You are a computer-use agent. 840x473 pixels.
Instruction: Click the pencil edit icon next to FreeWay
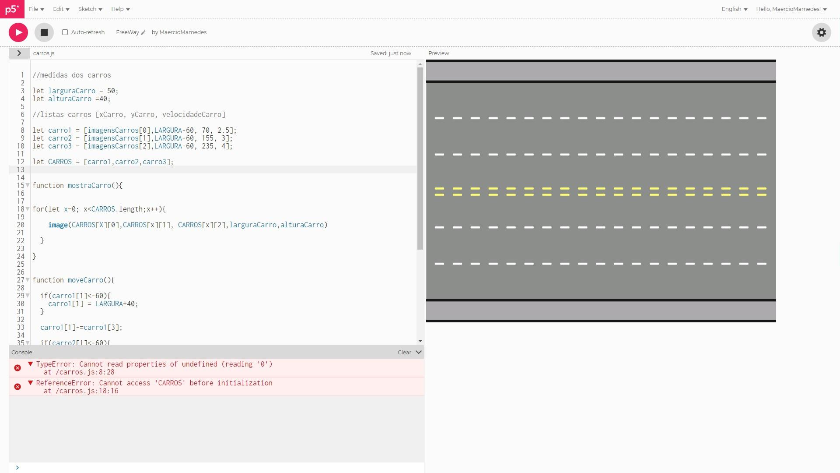tap(143, 32)
